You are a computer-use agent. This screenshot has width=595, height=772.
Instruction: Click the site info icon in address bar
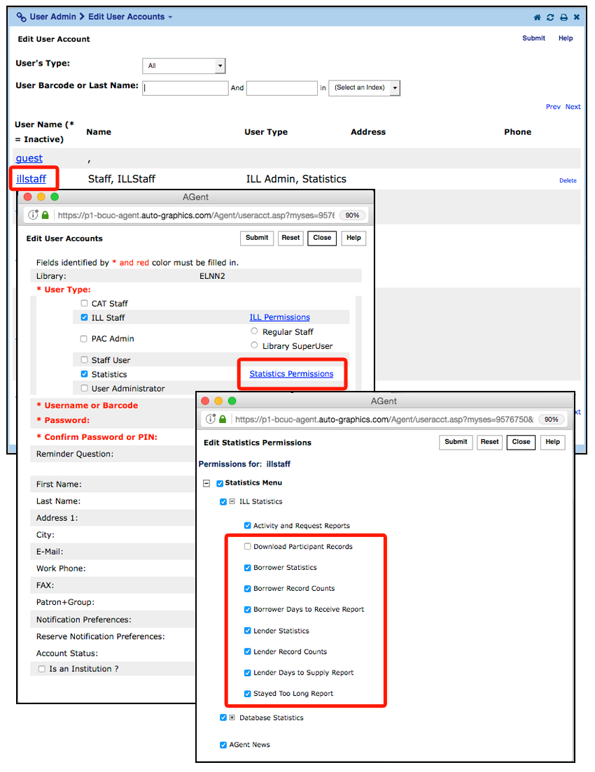coord(33,215)
